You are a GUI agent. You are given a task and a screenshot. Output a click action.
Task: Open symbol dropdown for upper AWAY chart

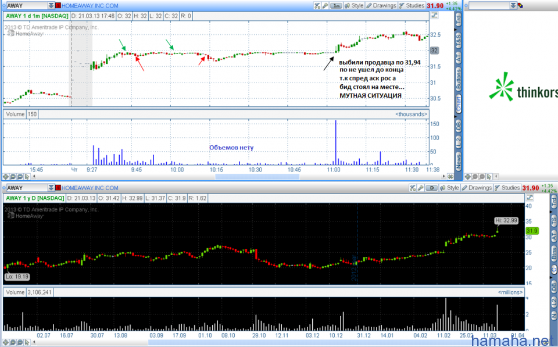tap(49, 6)
